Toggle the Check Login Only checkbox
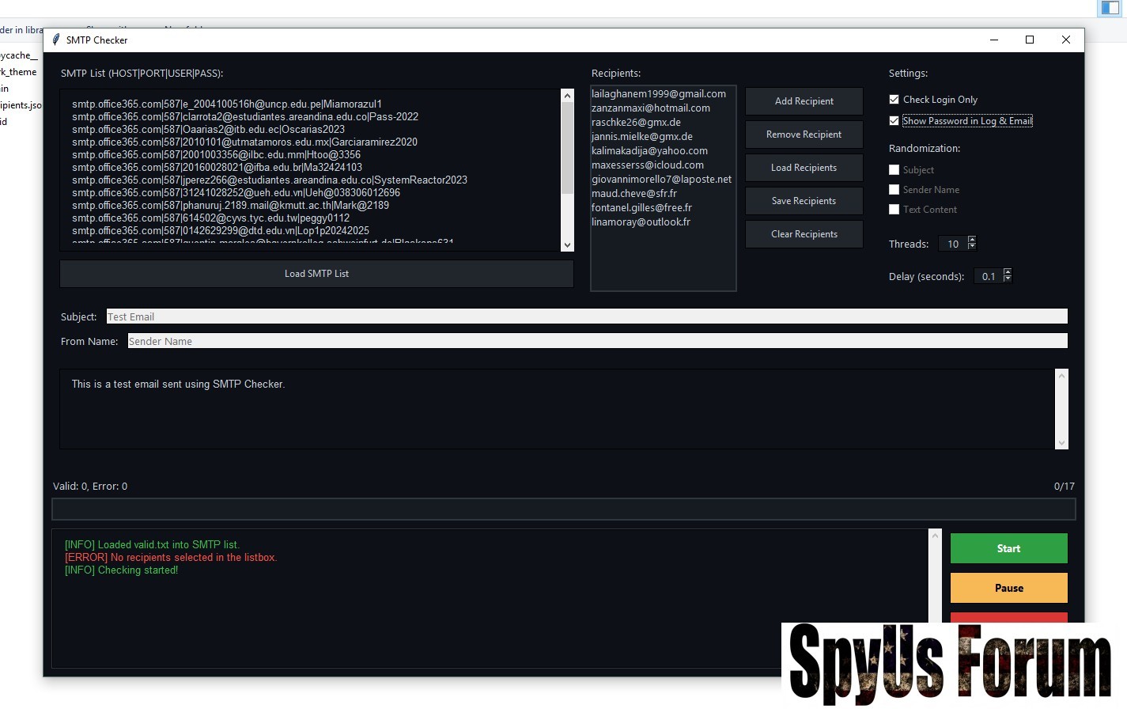The image size is (1127, 716). click(894, 100)
